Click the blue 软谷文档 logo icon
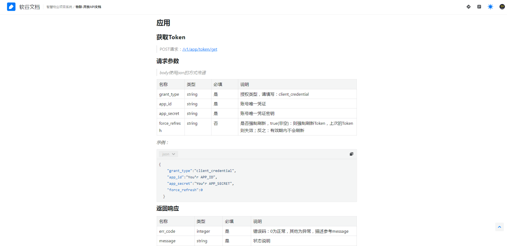Screen dimensions: 507x246 (x=11, y=7)
